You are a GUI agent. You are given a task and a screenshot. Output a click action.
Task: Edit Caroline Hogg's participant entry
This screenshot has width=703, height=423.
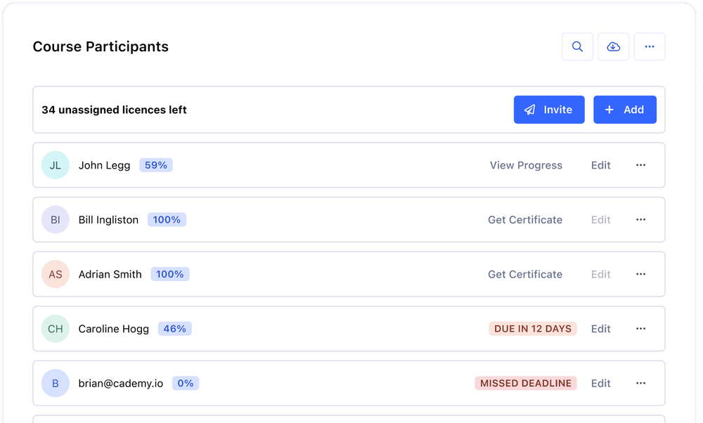click(601, 328)
